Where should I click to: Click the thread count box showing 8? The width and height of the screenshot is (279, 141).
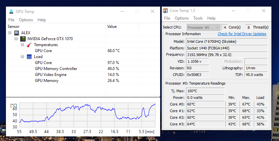[248, 28]
